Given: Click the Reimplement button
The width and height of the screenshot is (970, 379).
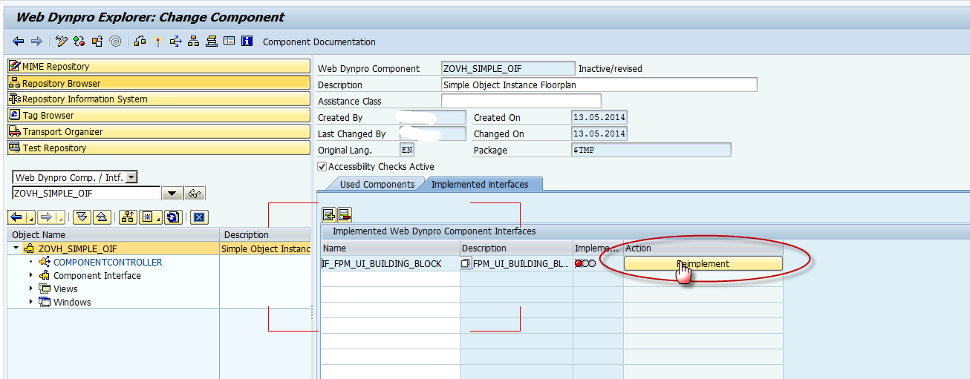Looking at the screenshot, I should tap(703, 263).
